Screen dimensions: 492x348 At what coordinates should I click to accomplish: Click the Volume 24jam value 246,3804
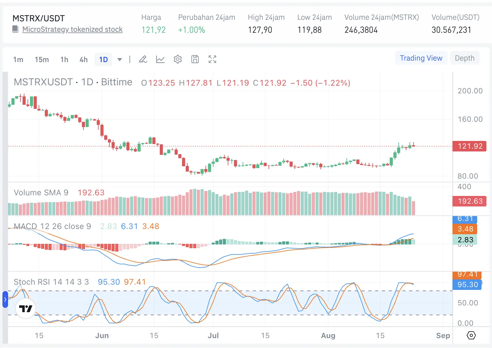[x=361, y=30]
